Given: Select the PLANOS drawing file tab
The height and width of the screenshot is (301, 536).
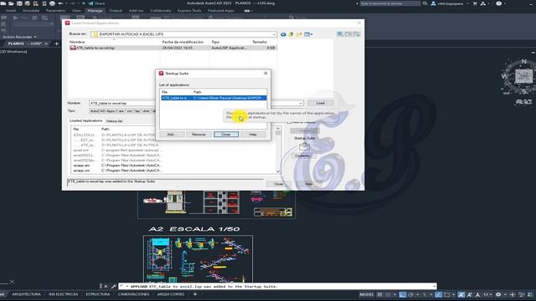Looking at the screenshot, I should [25, 43].
